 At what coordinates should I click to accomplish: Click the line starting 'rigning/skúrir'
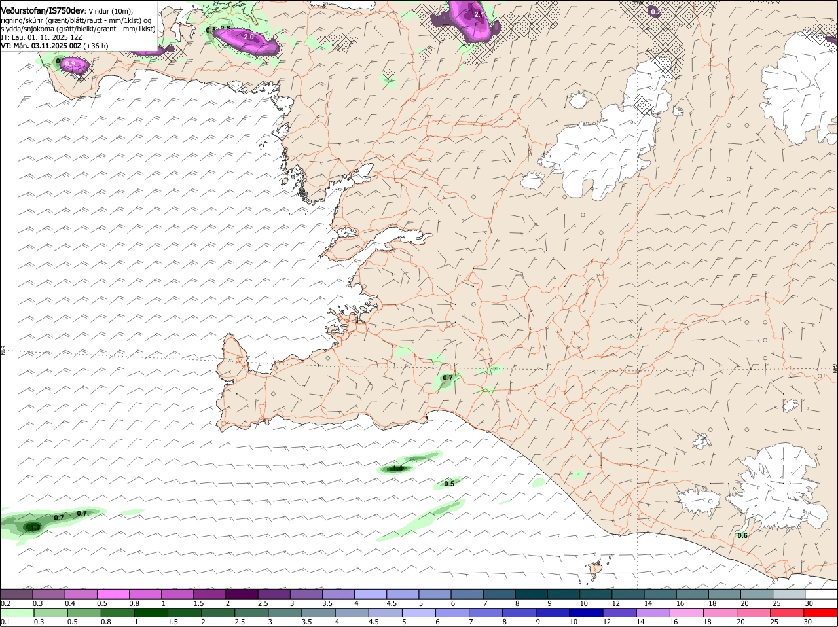[76, 20]
